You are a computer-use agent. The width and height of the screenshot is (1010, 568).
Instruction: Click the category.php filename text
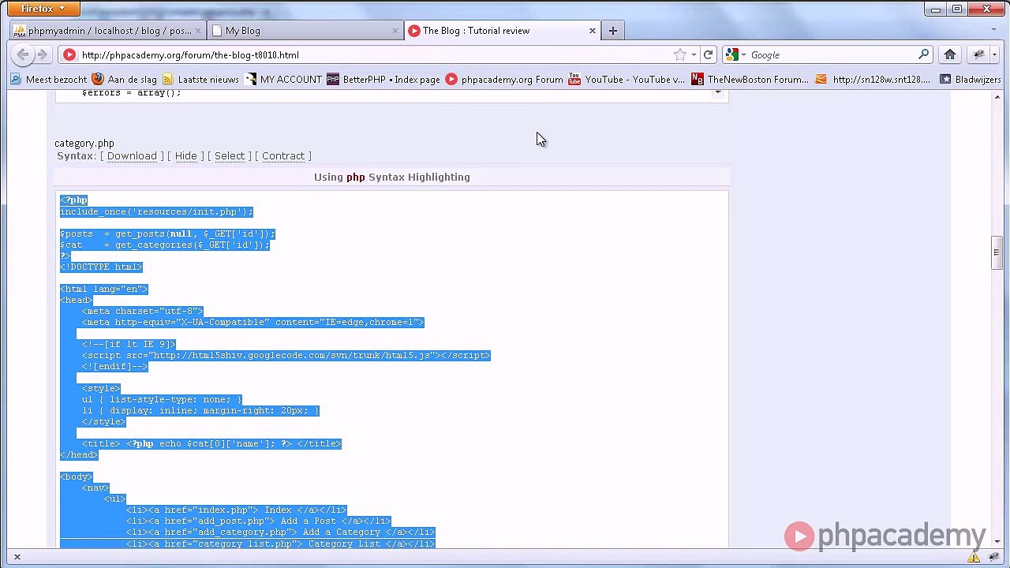tap(84, 144)
